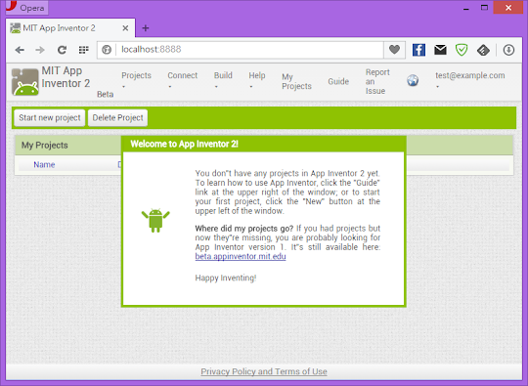Click the Android robot in welcome dialog
528x386 pixels.
pyautogui.click(x=155, y=221)
